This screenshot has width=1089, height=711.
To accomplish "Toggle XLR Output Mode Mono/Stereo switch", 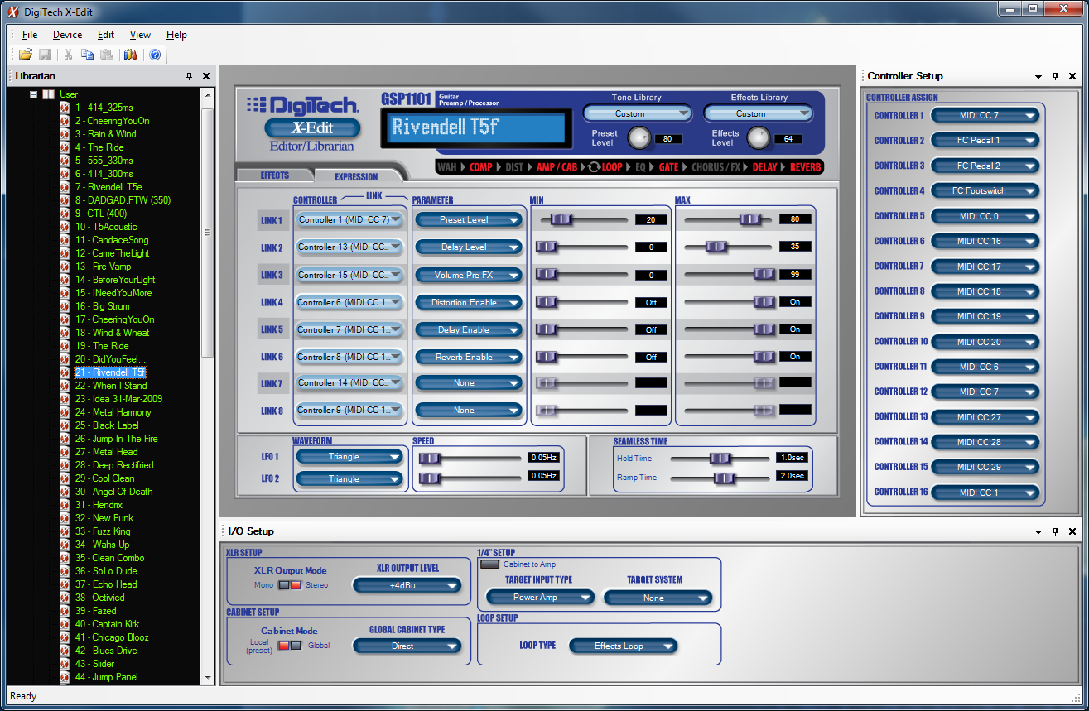I will tap(289, 585).
